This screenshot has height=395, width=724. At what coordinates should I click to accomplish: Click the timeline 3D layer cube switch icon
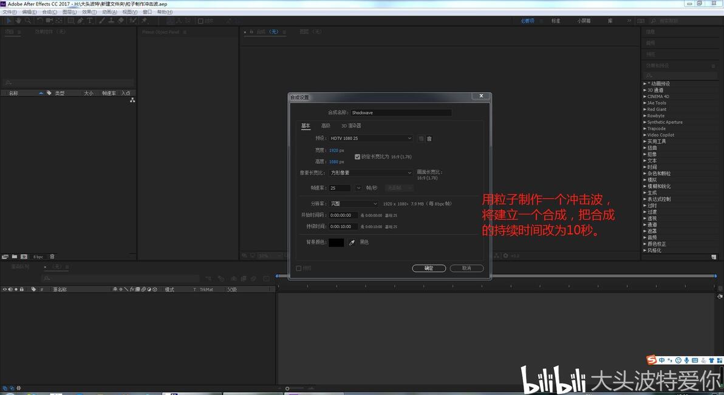point(155,289)
